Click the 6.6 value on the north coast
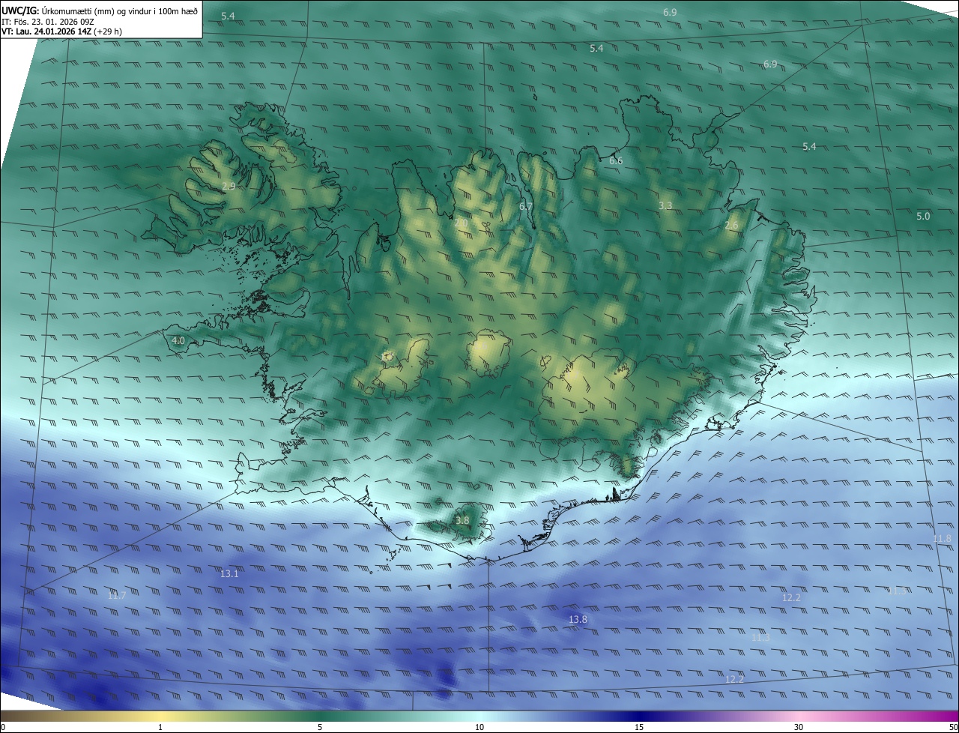This screenshot has width=959, height=733. [616, 161]
